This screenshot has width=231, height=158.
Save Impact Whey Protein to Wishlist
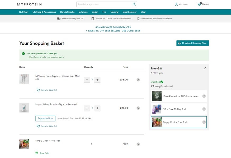[47, 126]
